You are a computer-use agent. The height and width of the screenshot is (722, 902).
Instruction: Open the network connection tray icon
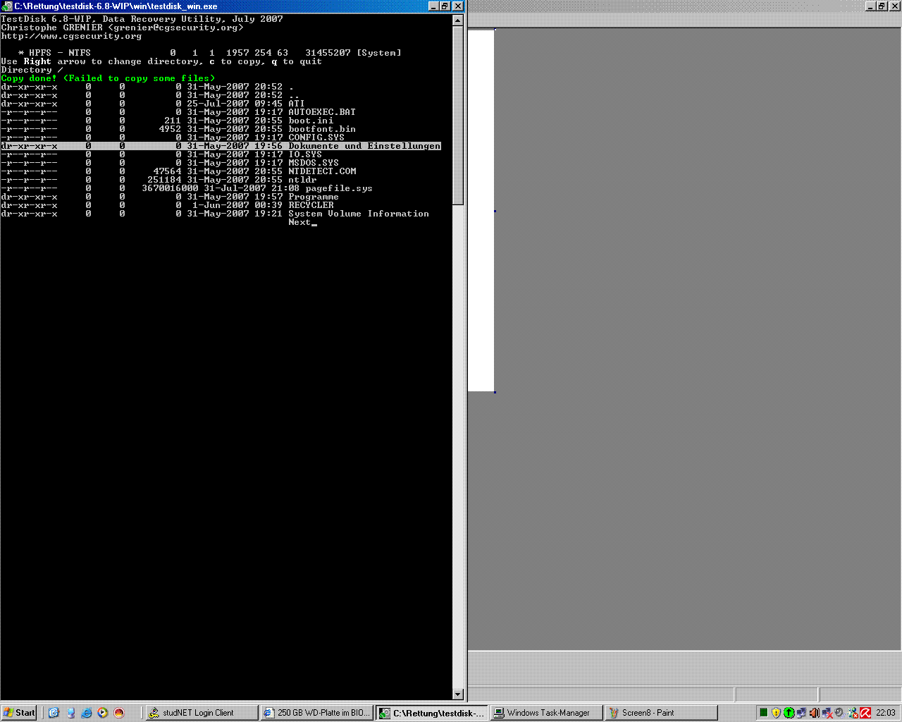(x=801, y=713)
